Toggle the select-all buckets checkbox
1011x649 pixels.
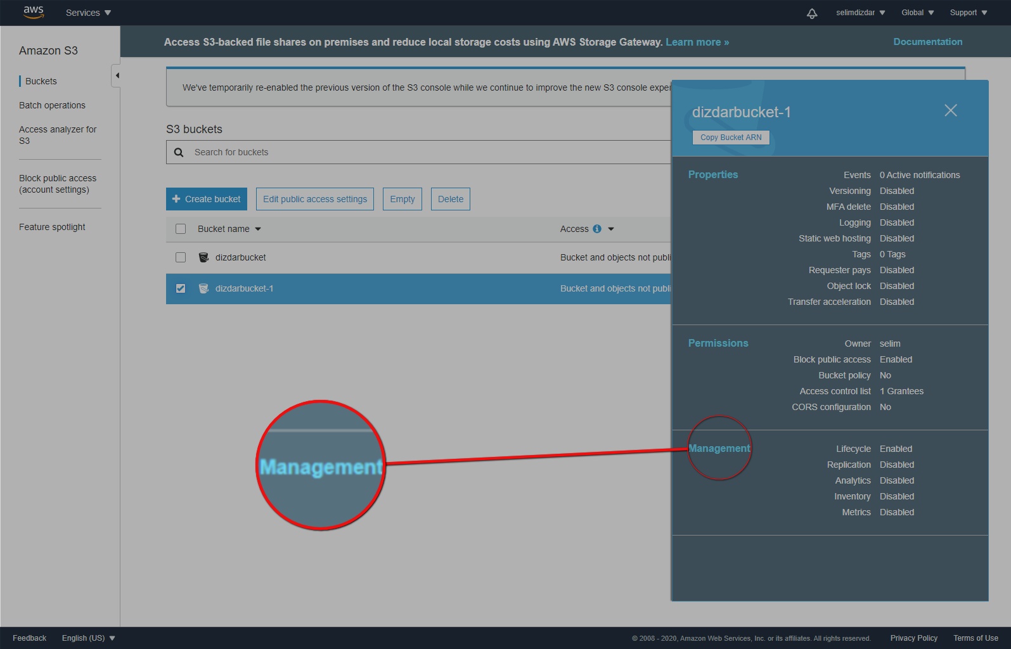(181, 229)
